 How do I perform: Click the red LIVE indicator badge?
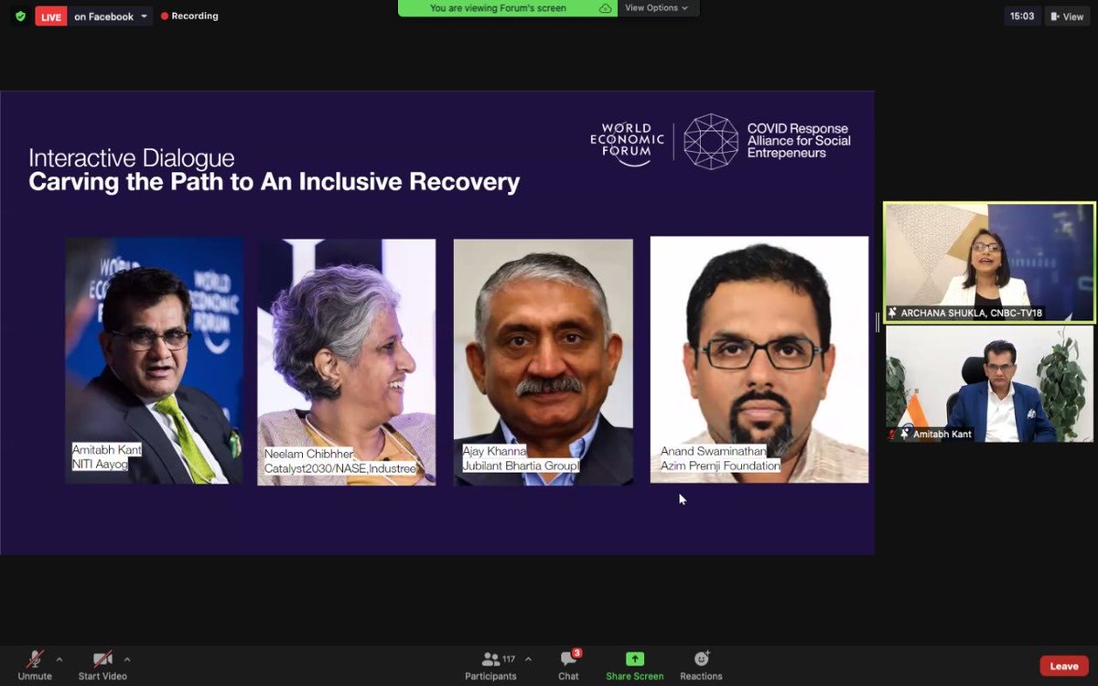pos(51,16)
